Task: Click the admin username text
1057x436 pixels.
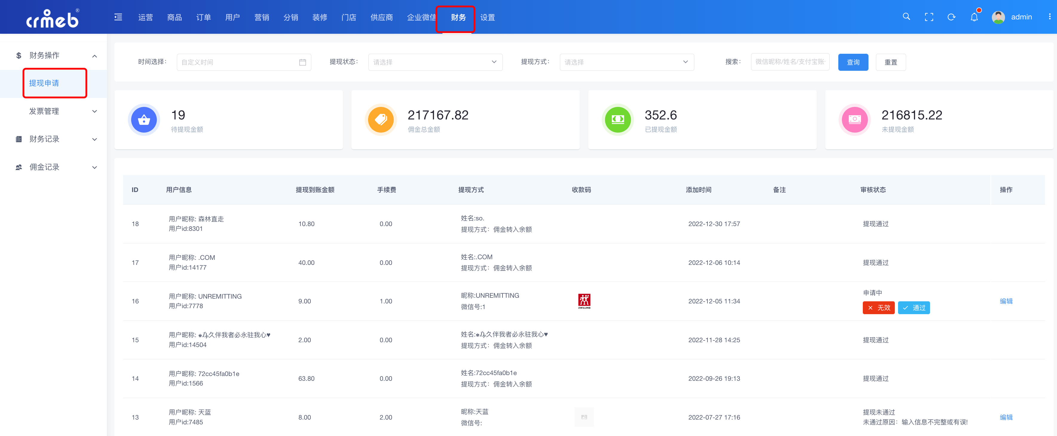Action: pyautogui.click(x=1021, y=17)
